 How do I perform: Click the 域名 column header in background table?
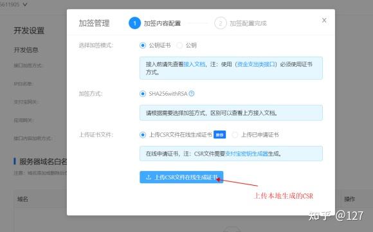(x=23, y=199)
